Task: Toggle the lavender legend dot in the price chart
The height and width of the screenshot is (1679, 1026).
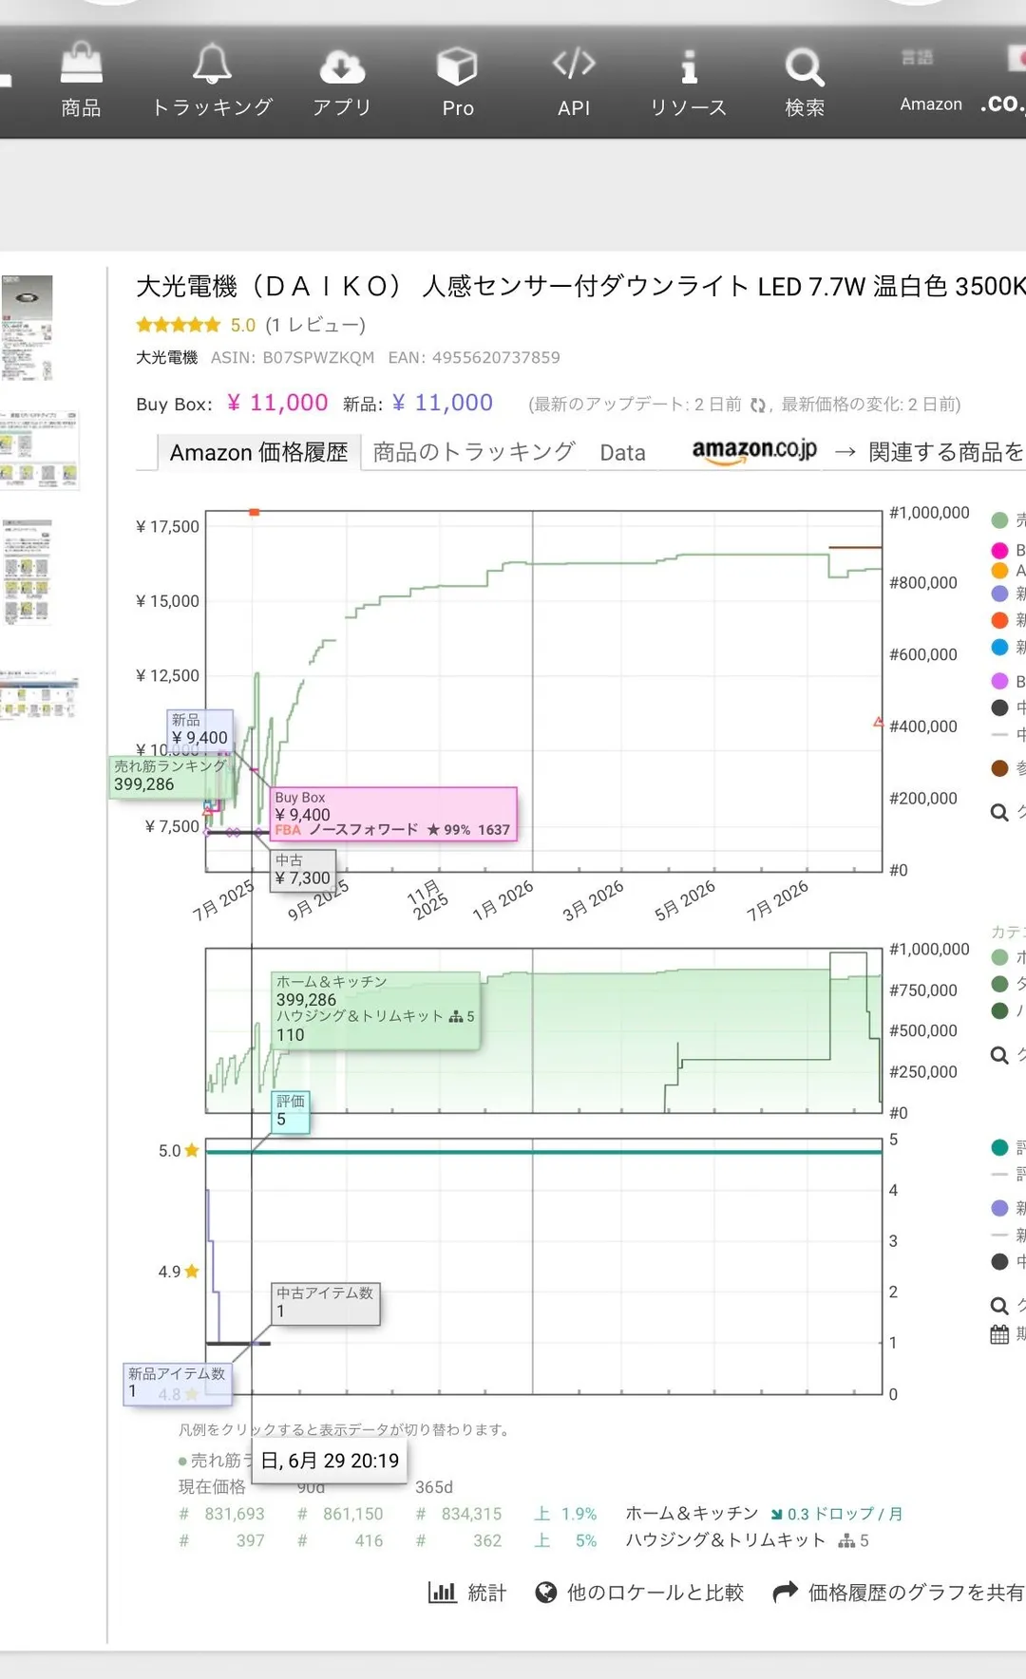Action: (x=999, y=594)
